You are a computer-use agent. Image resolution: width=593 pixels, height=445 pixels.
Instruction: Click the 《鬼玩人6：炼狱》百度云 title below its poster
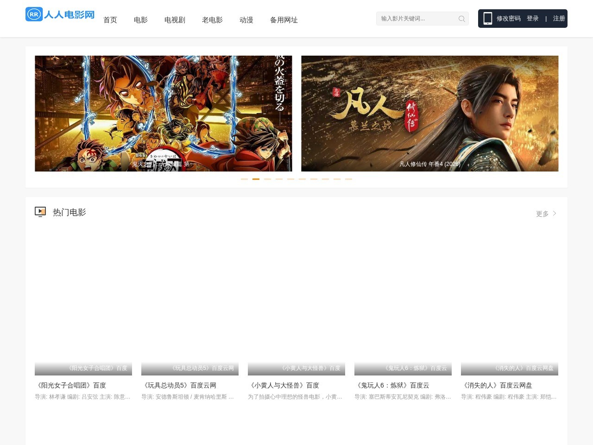point(392,385)
